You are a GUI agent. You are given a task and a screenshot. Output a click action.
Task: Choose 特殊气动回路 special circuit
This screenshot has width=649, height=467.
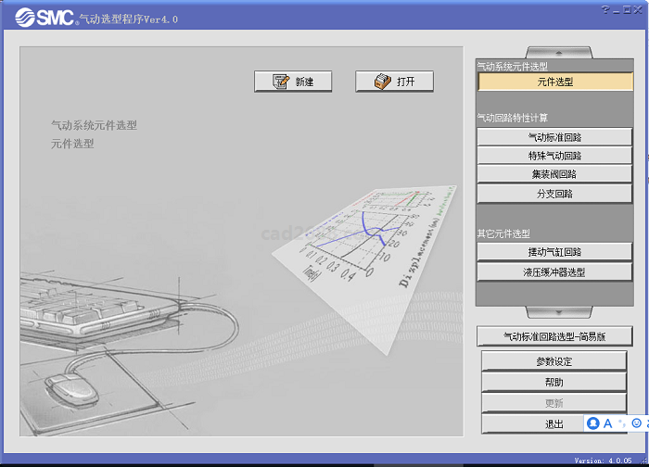pos(555,156)
